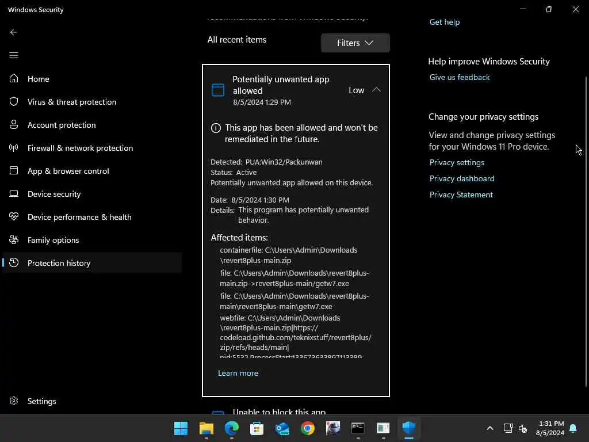Click Give us feedback link
The image size is (589, 442).
[x=460, y=77]
